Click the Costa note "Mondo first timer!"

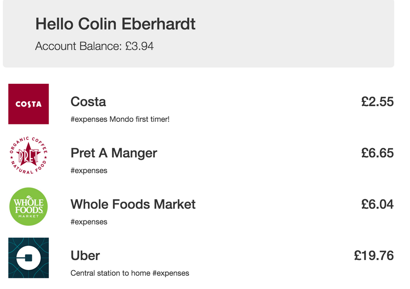click(139, 119)
